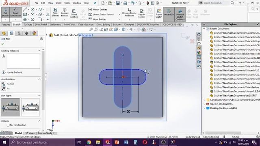This screenshot has width=260, height=146.
Task: Click the 20 dimension value in the sketch
Action: click(128, 112)
